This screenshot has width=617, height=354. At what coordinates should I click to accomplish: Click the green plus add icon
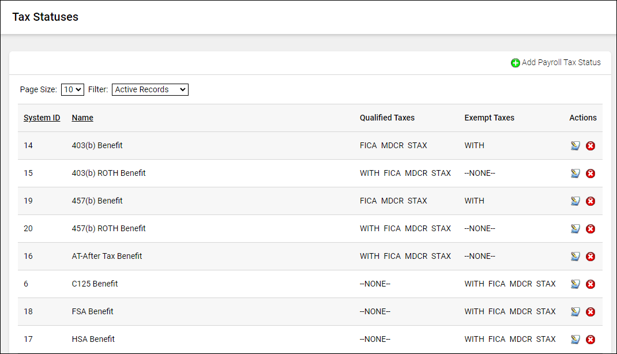515,63
